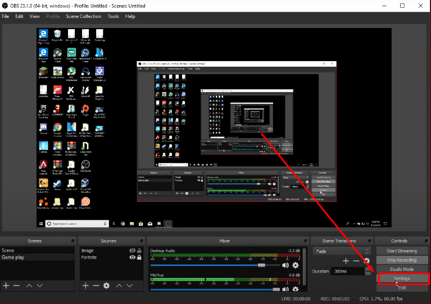Click Minecraft desktop icon in preview

point(43,72)
